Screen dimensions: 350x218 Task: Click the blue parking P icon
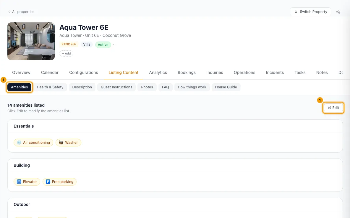pos(48,182)
